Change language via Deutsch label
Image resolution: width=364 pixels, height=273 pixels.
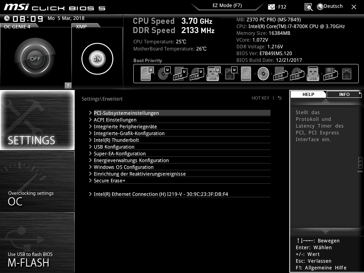[333, 6]
